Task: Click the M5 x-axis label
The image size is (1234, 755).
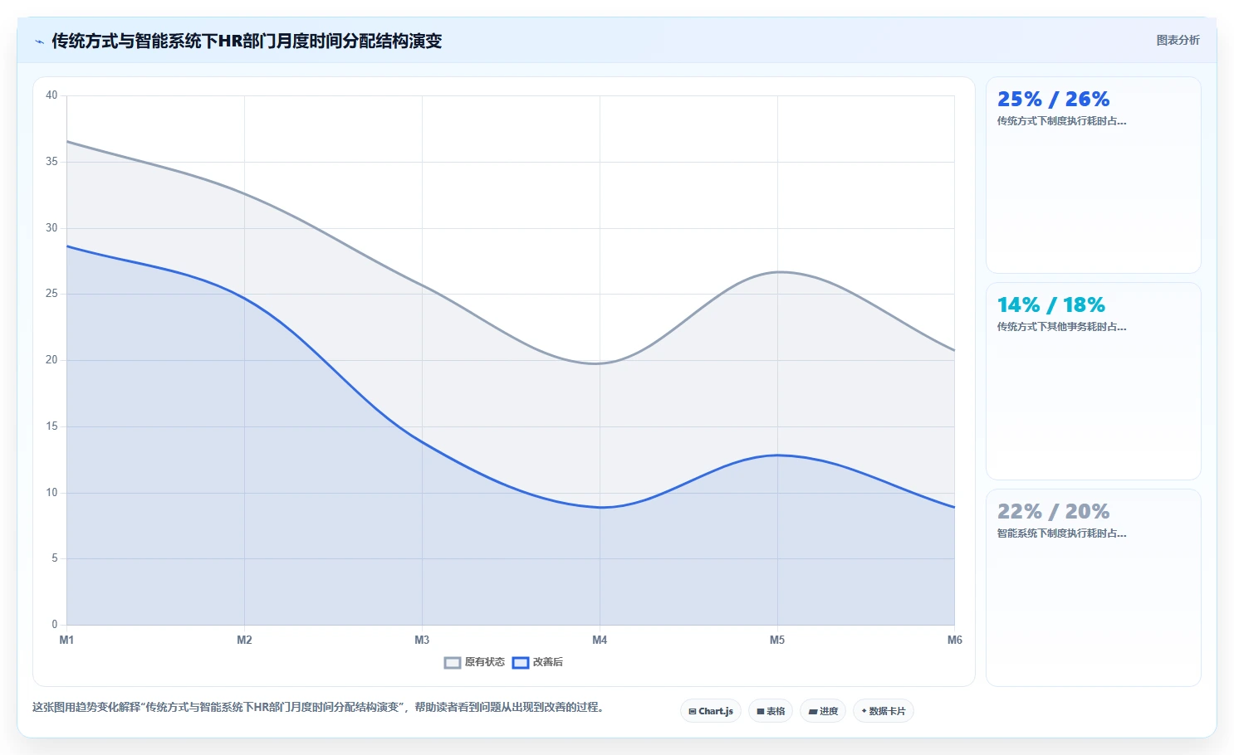Action: click(x=777, y=640)
